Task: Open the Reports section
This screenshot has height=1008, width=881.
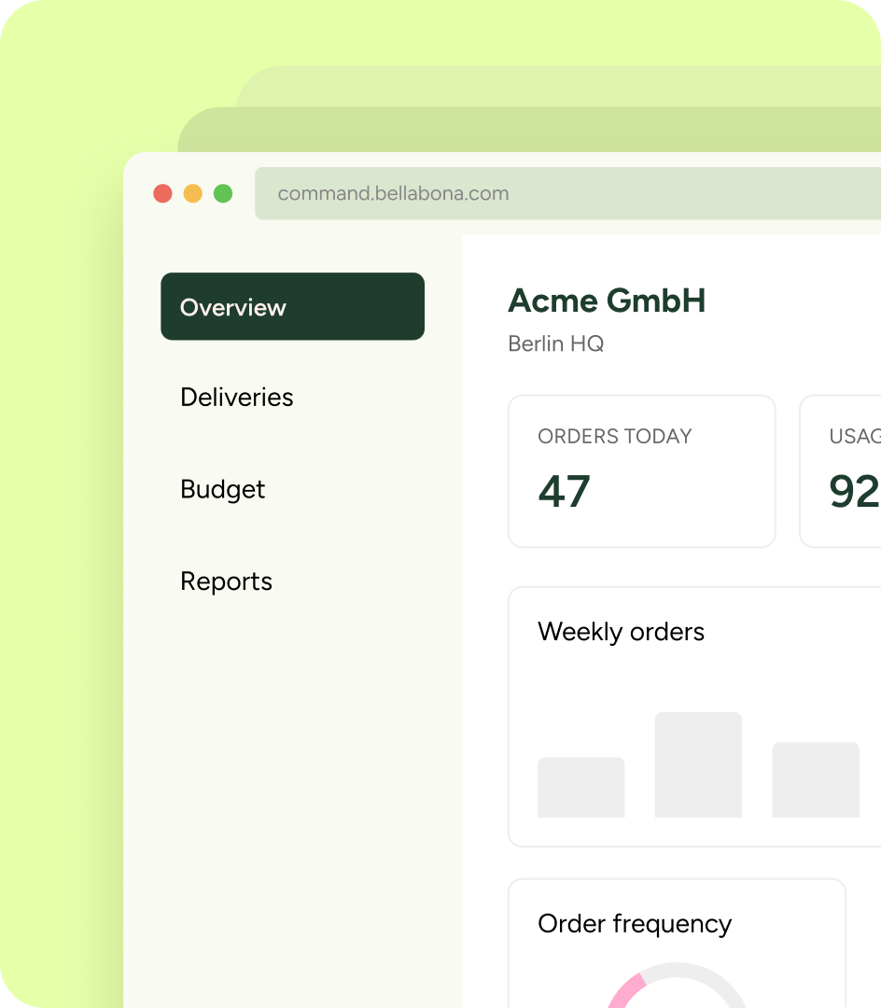Action: 226,581
